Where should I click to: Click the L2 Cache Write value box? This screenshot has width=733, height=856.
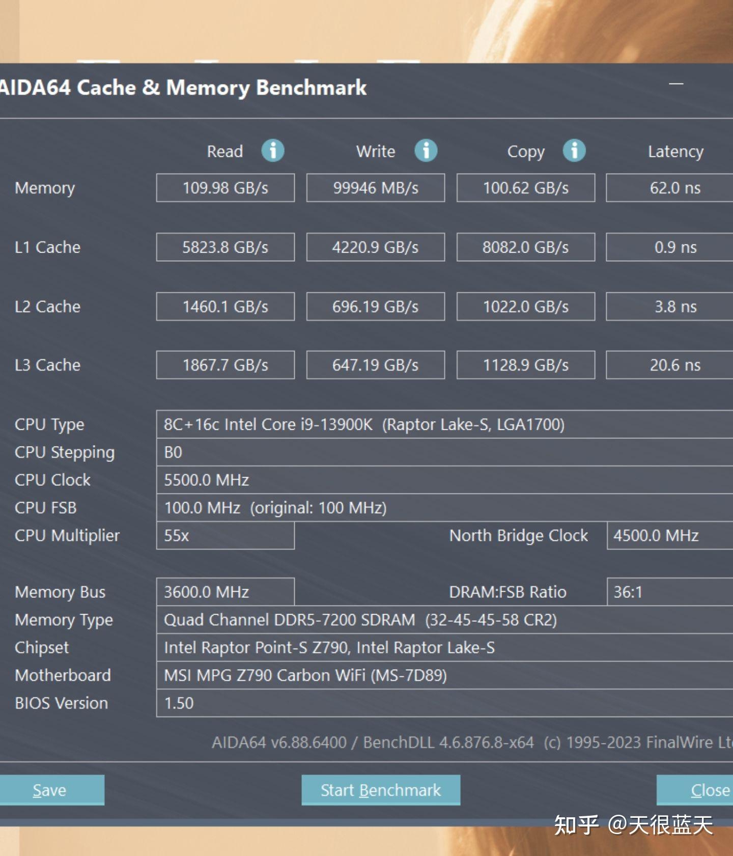click(376, 307)
